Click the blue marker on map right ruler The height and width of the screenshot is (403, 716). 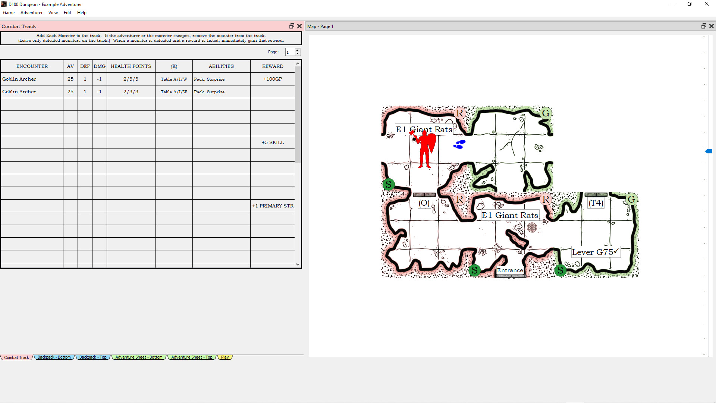709,151
